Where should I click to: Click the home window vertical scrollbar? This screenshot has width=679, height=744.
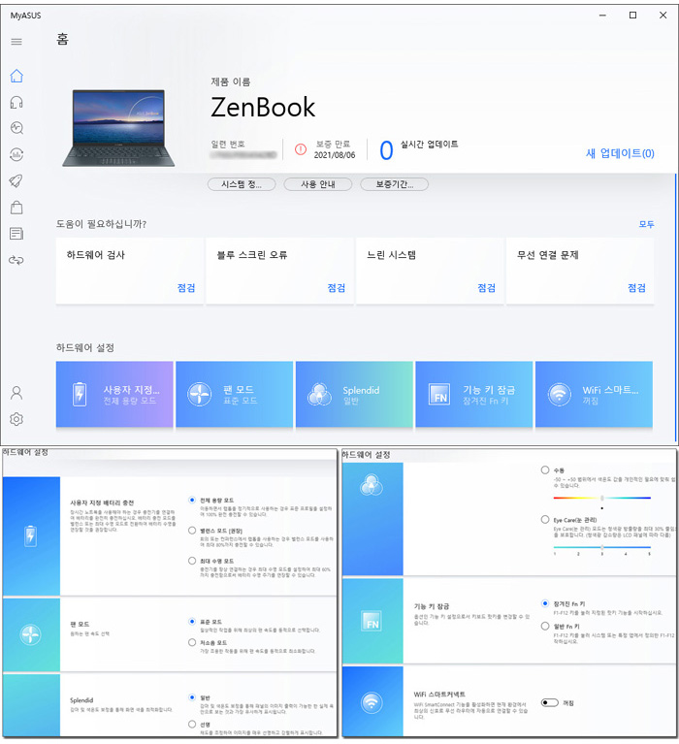pyautogui.click(x=675, y=307)
